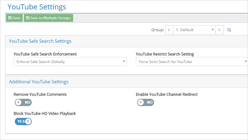Click the Group: label
Viewport: 248px width, 140px height.
coord(158,30)
